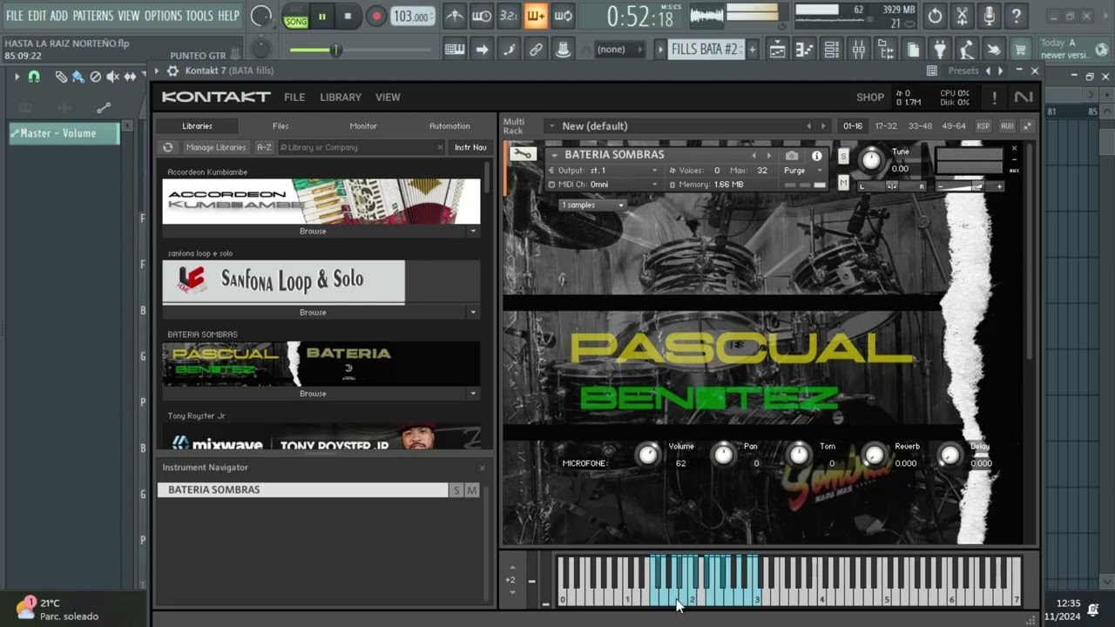Viewport: 1115px width, 627px height.
Task: Click the Instr Nav button
Action: pos(470,147)
